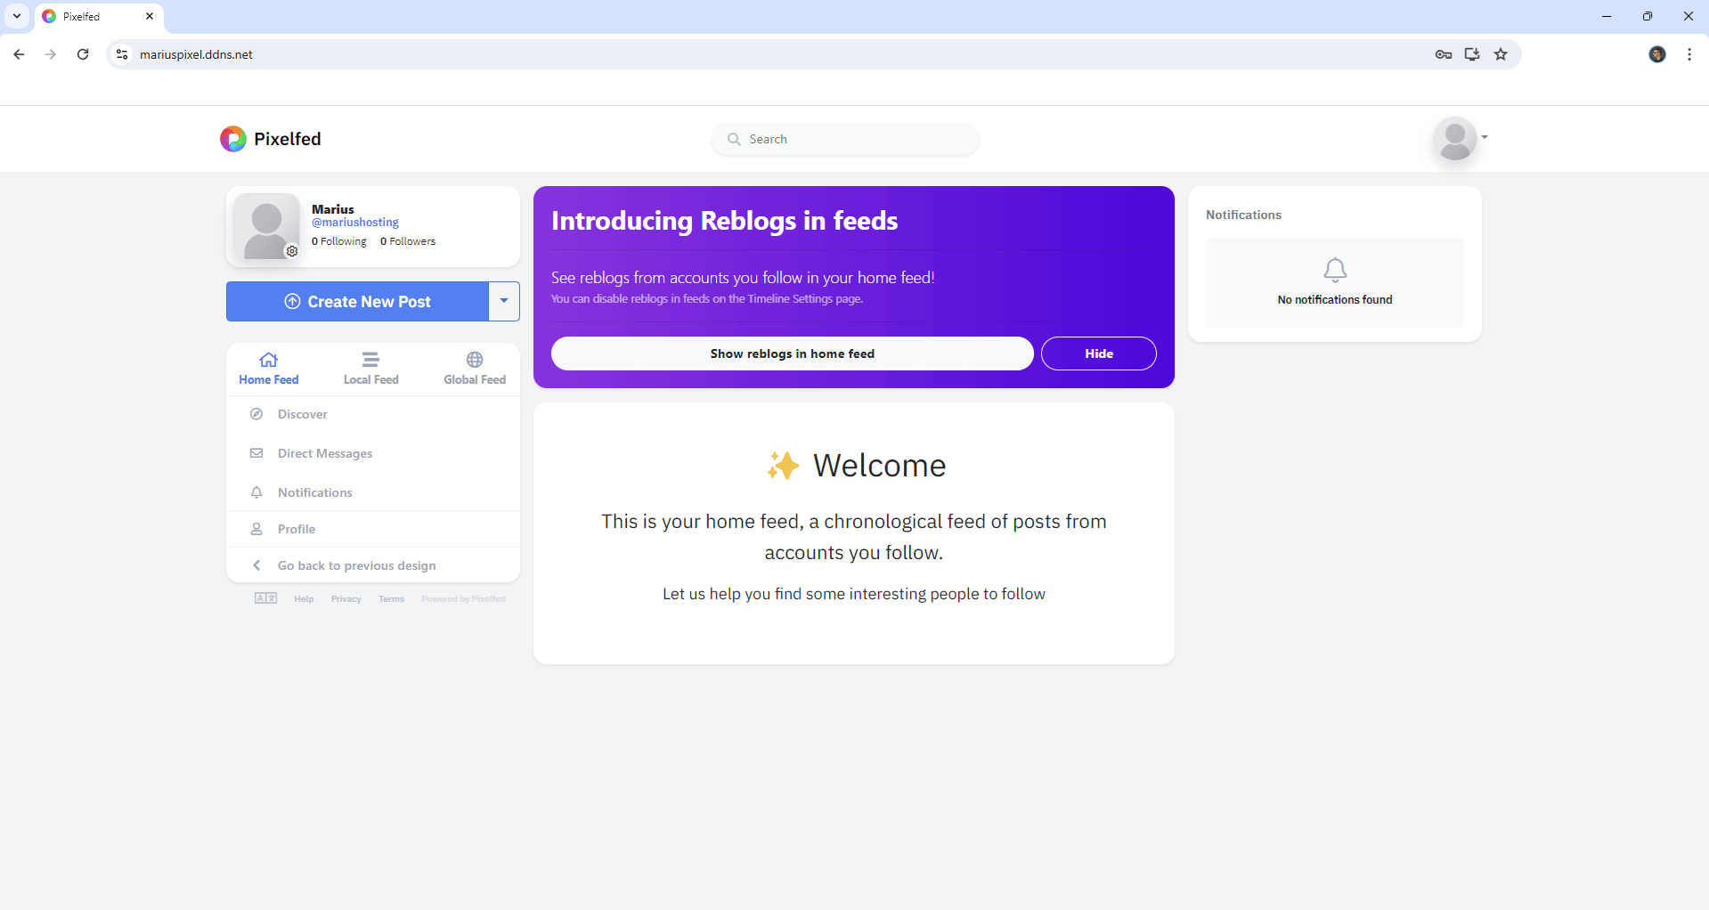The image size is (1709, 910).
Task: Expand the account dropdown caret
Action: click(1485, 137)
